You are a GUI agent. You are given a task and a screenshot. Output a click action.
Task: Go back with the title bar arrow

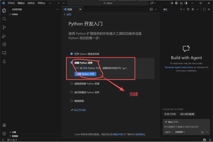pos(58,3)
